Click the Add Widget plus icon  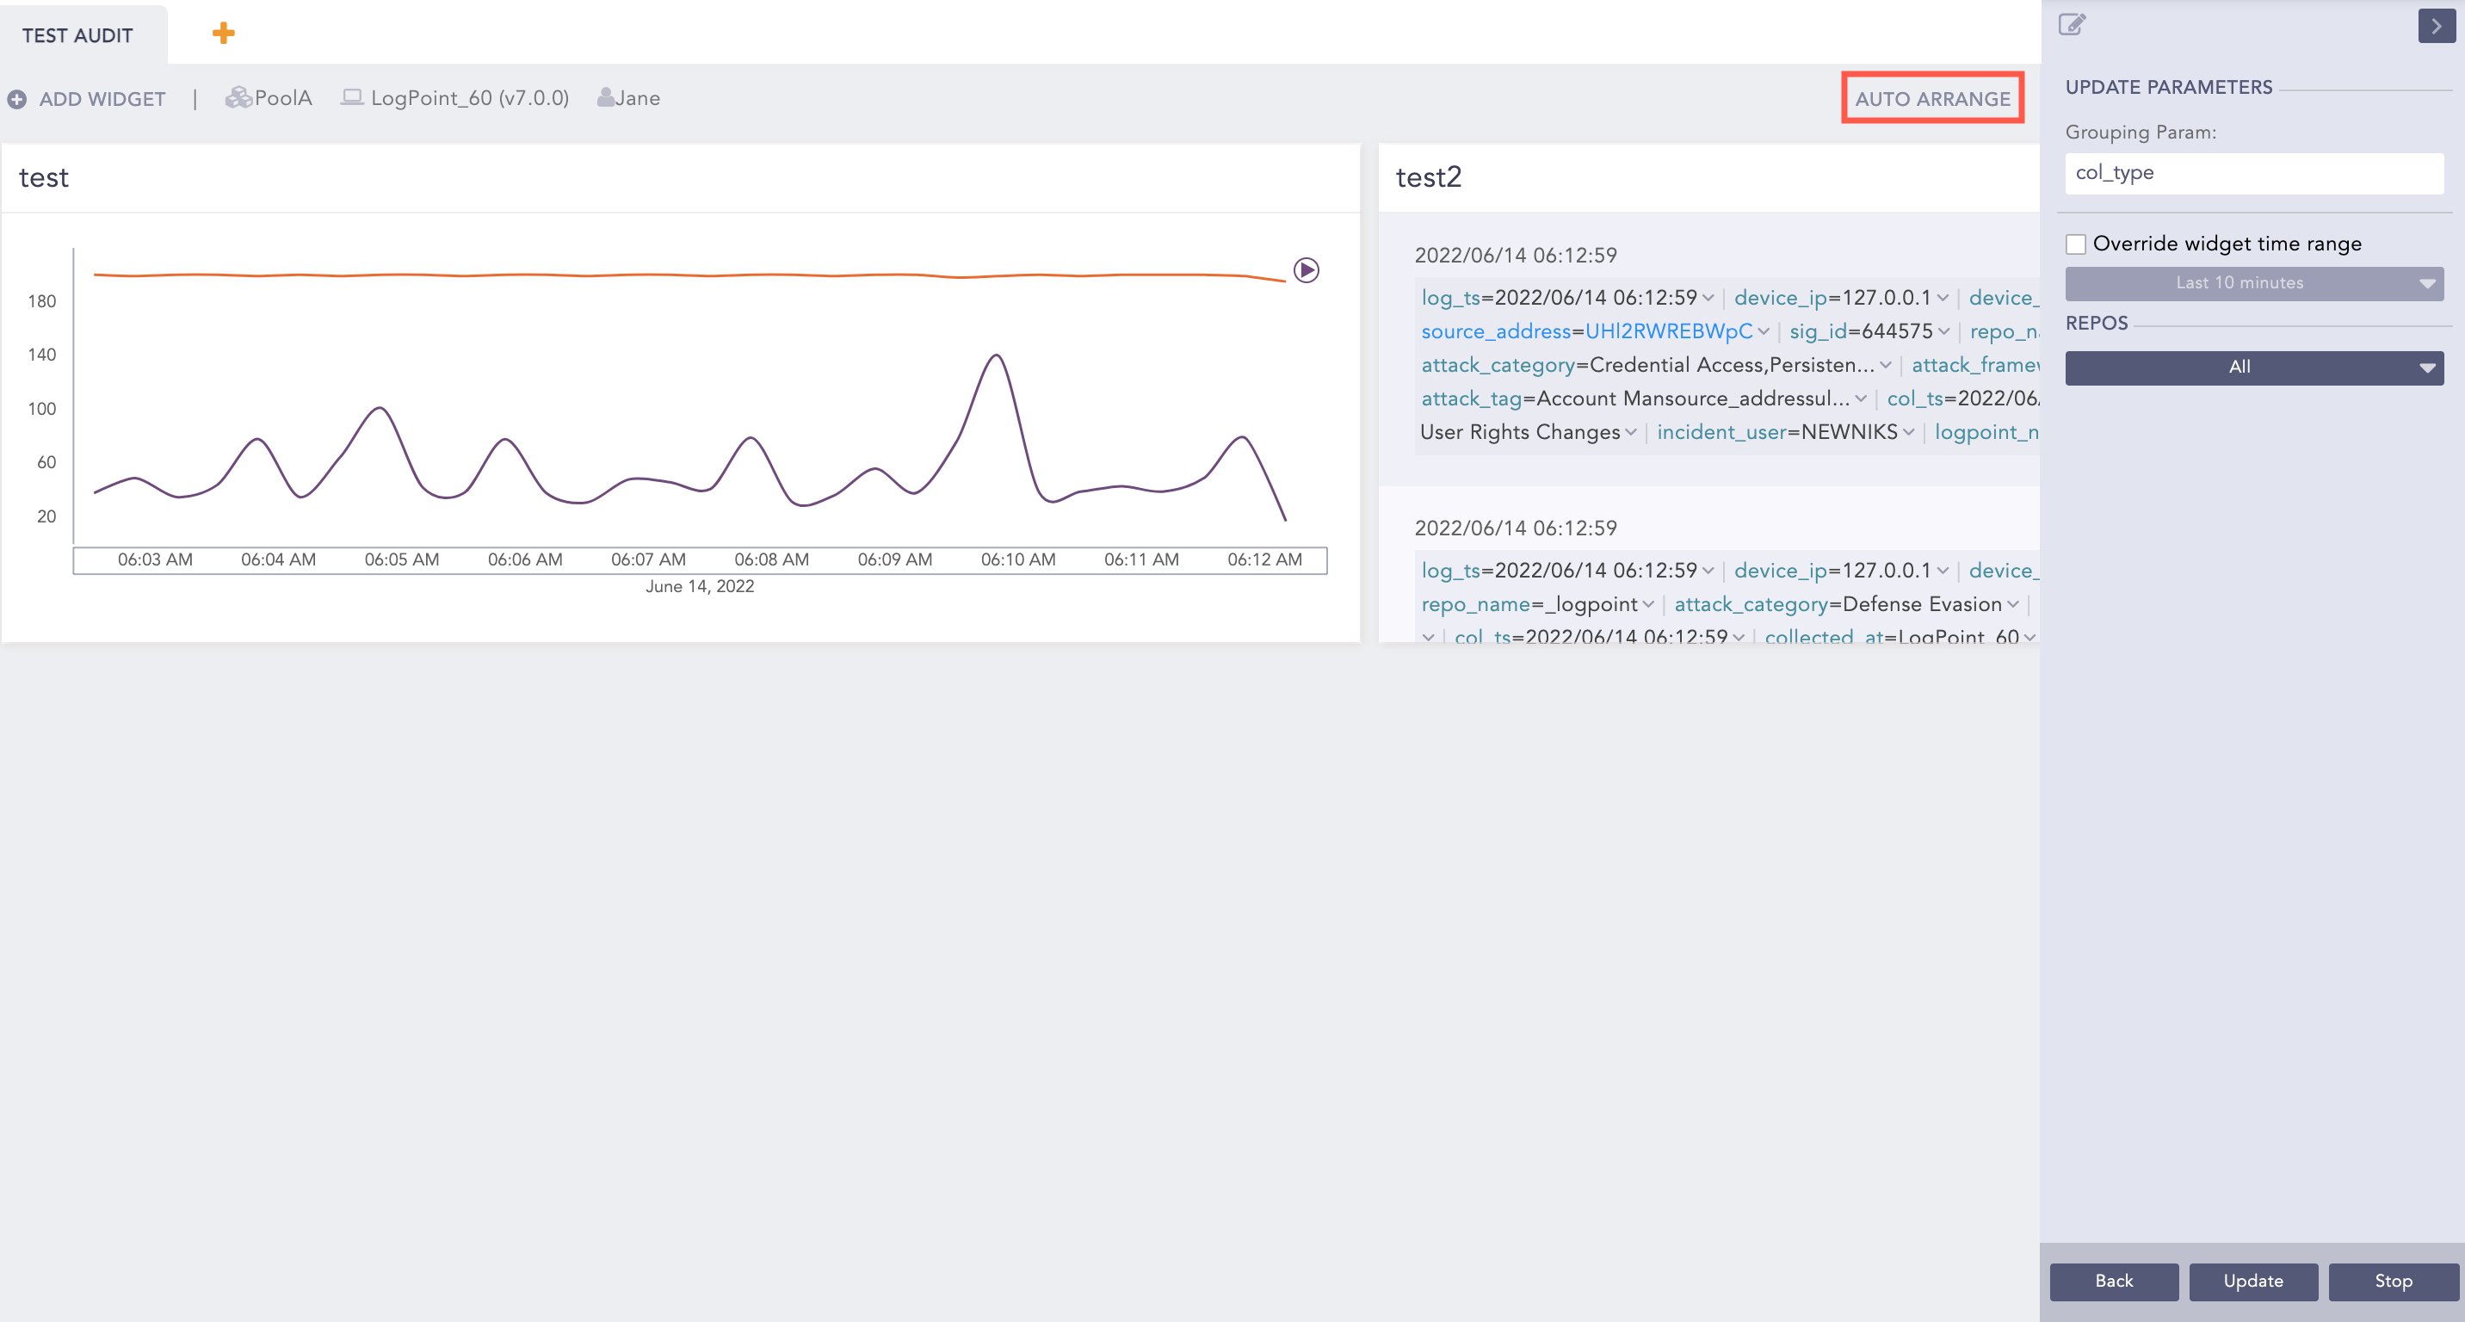pyautogui.click(x=17, y=100)
